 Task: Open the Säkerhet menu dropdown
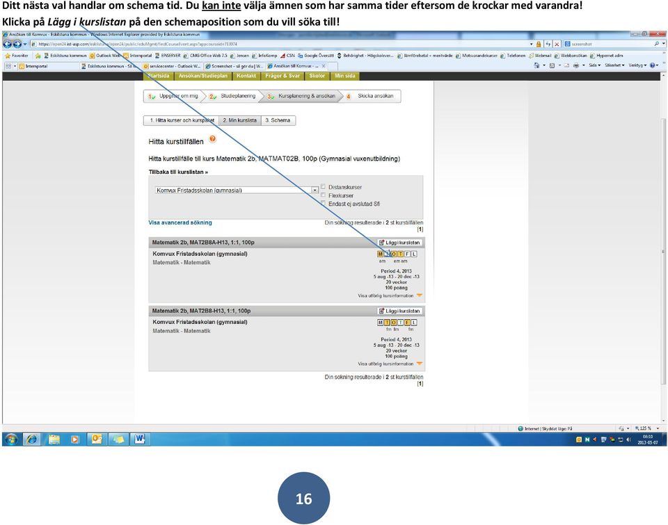pyautogui.click(x=614, y=65)
